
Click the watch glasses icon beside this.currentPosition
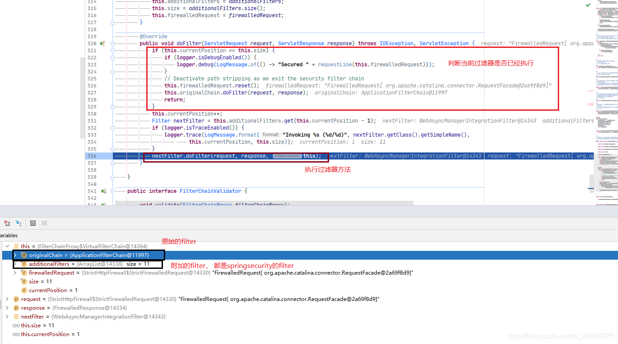(16, 334)
